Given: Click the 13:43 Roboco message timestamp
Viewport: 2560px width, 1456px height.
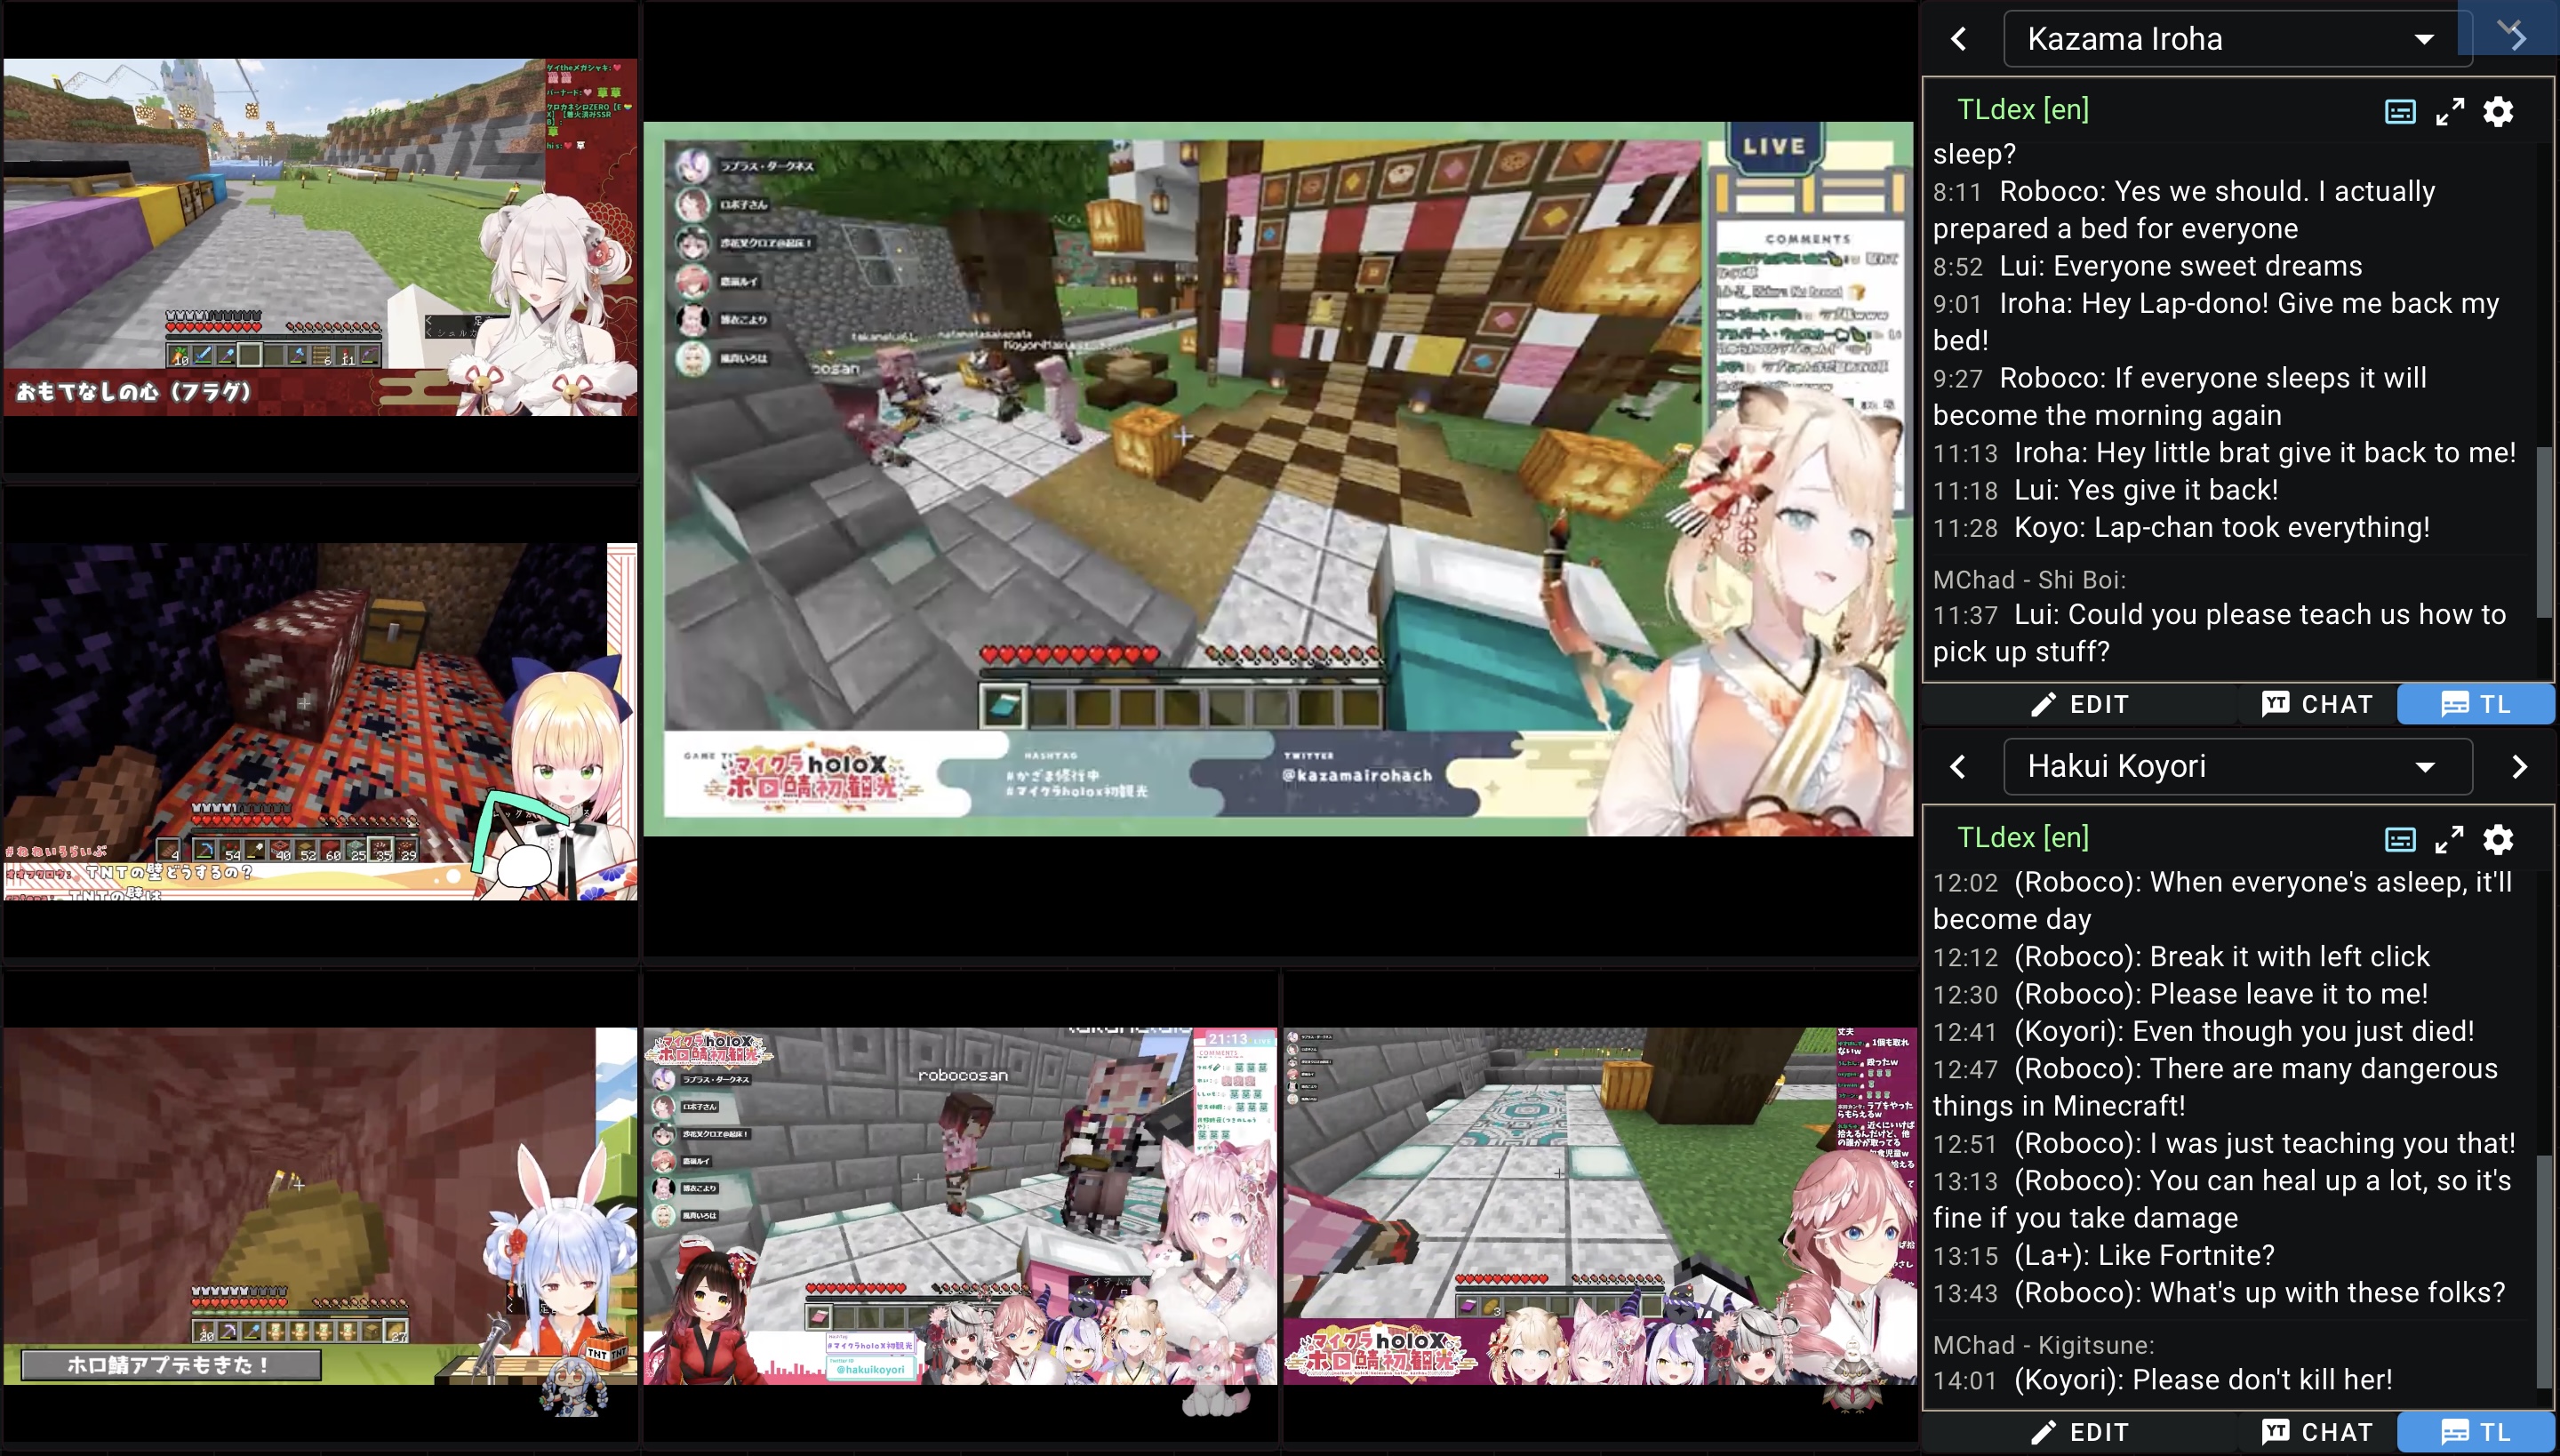Looking at the screenshot, I should (x=1965, y=1293).
